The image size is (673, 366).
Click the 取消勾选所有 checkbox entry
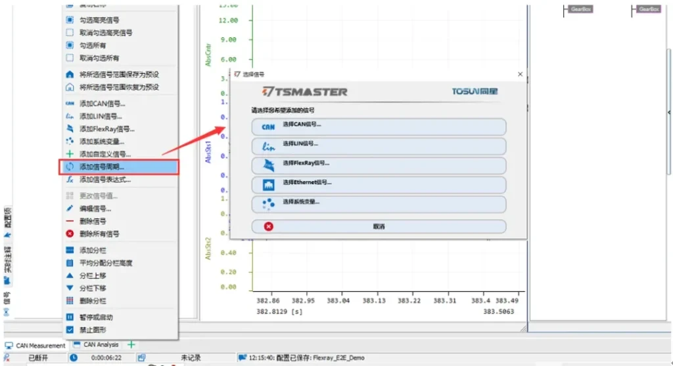coord(70,58)
